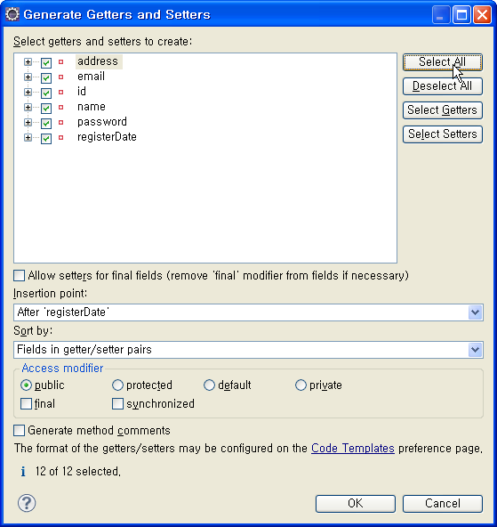Maximize the Generate Getters and Setters dialog
This screenshot has width=497, height=527.
[461, 15]
